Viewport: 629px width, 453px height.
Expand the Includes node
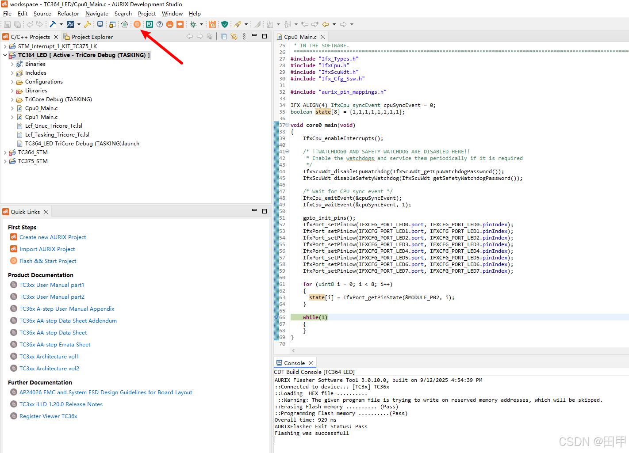click(x=12, y=73)
